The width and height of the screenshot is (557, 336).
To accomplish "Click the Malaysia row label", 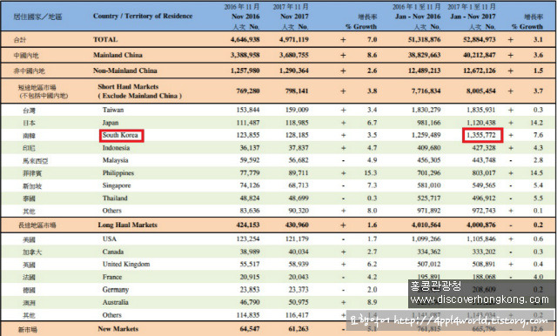I will 115,160.
